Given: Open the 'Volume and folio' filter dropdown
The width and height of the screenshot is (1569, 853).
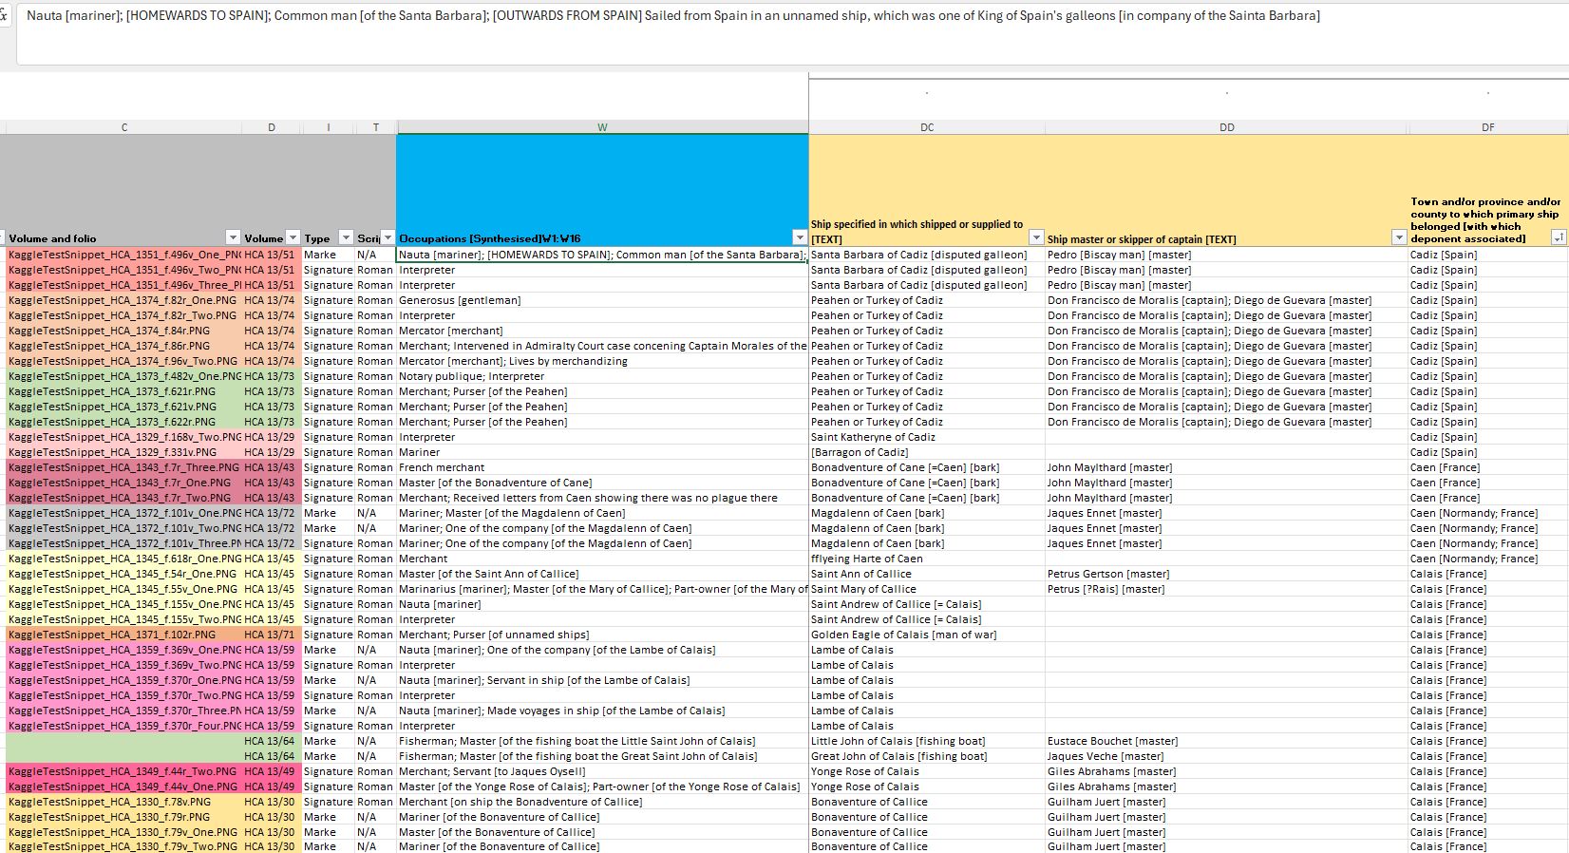Looking at the screenshot, I should point(233,237).
